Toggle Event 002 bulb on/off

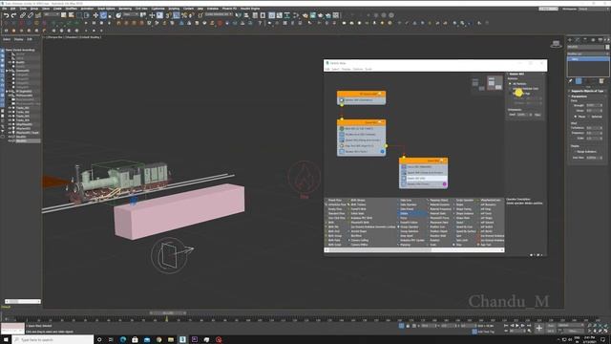442,161
